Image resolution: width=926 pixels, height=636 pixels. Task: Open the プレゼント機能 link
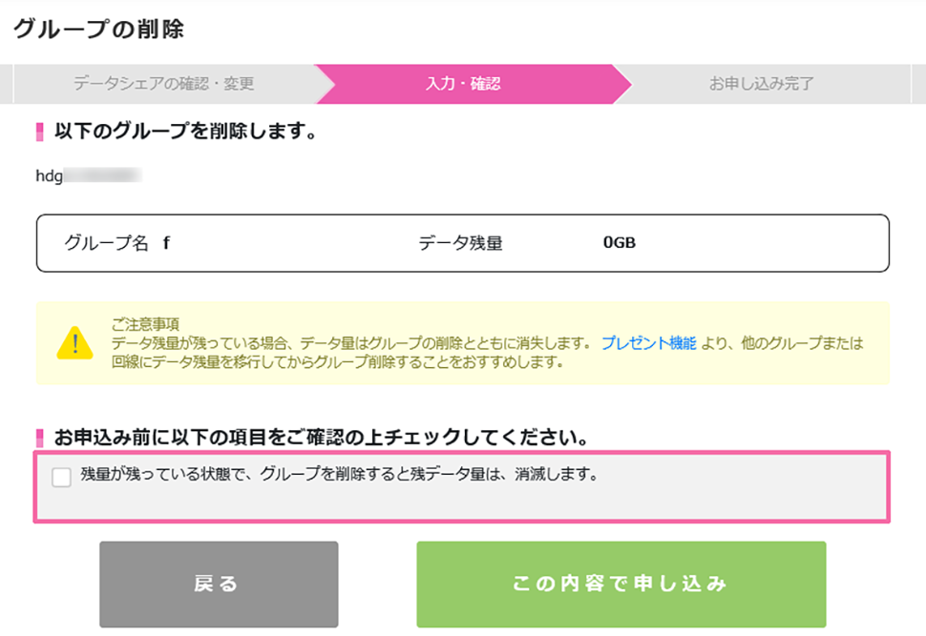click(648, 344)
